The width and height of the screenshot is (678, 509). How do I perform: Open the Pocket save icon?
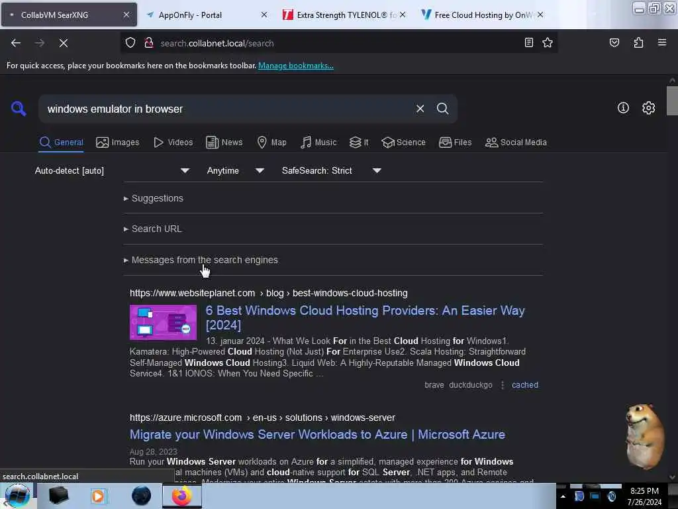pos(614,42)
